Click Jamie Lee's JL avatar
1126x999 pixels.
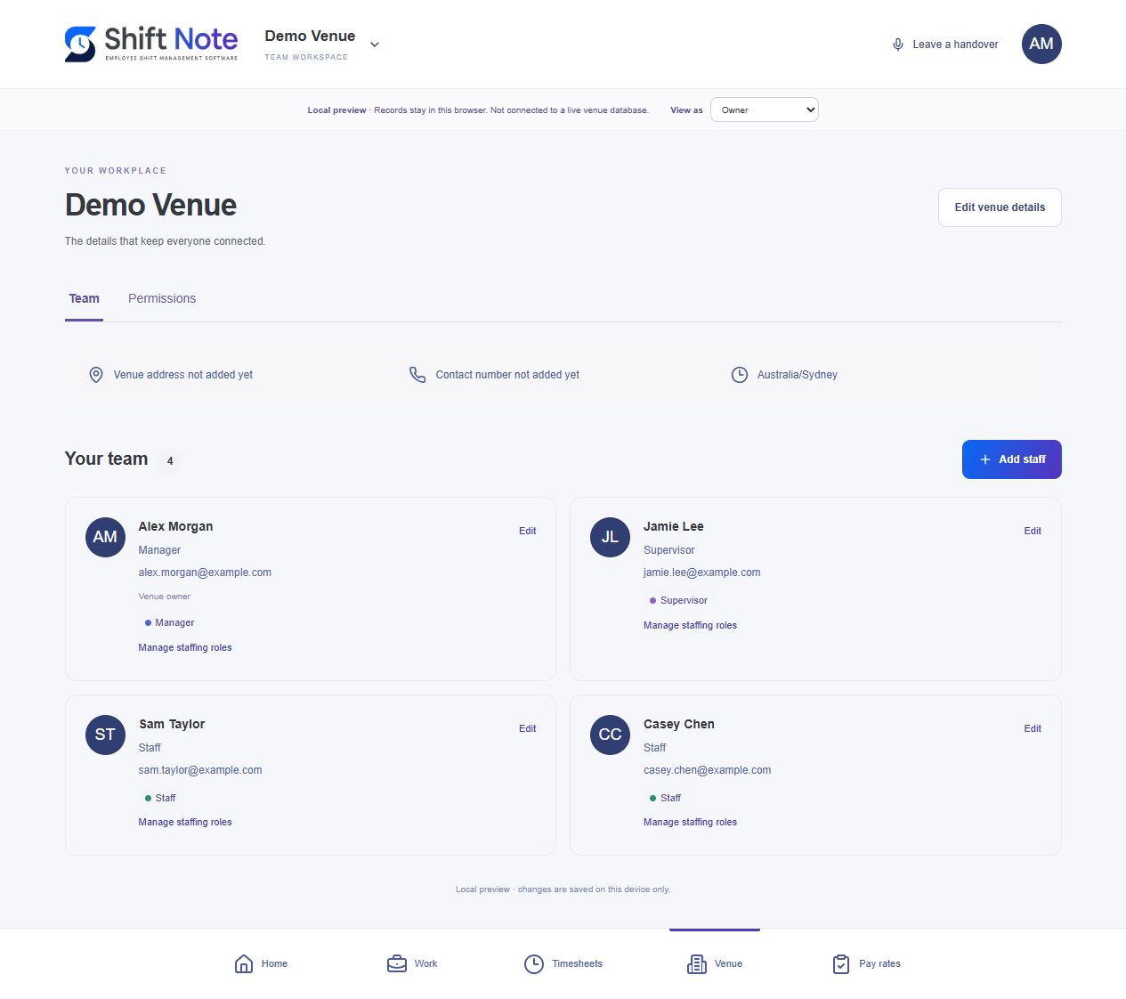610,537
